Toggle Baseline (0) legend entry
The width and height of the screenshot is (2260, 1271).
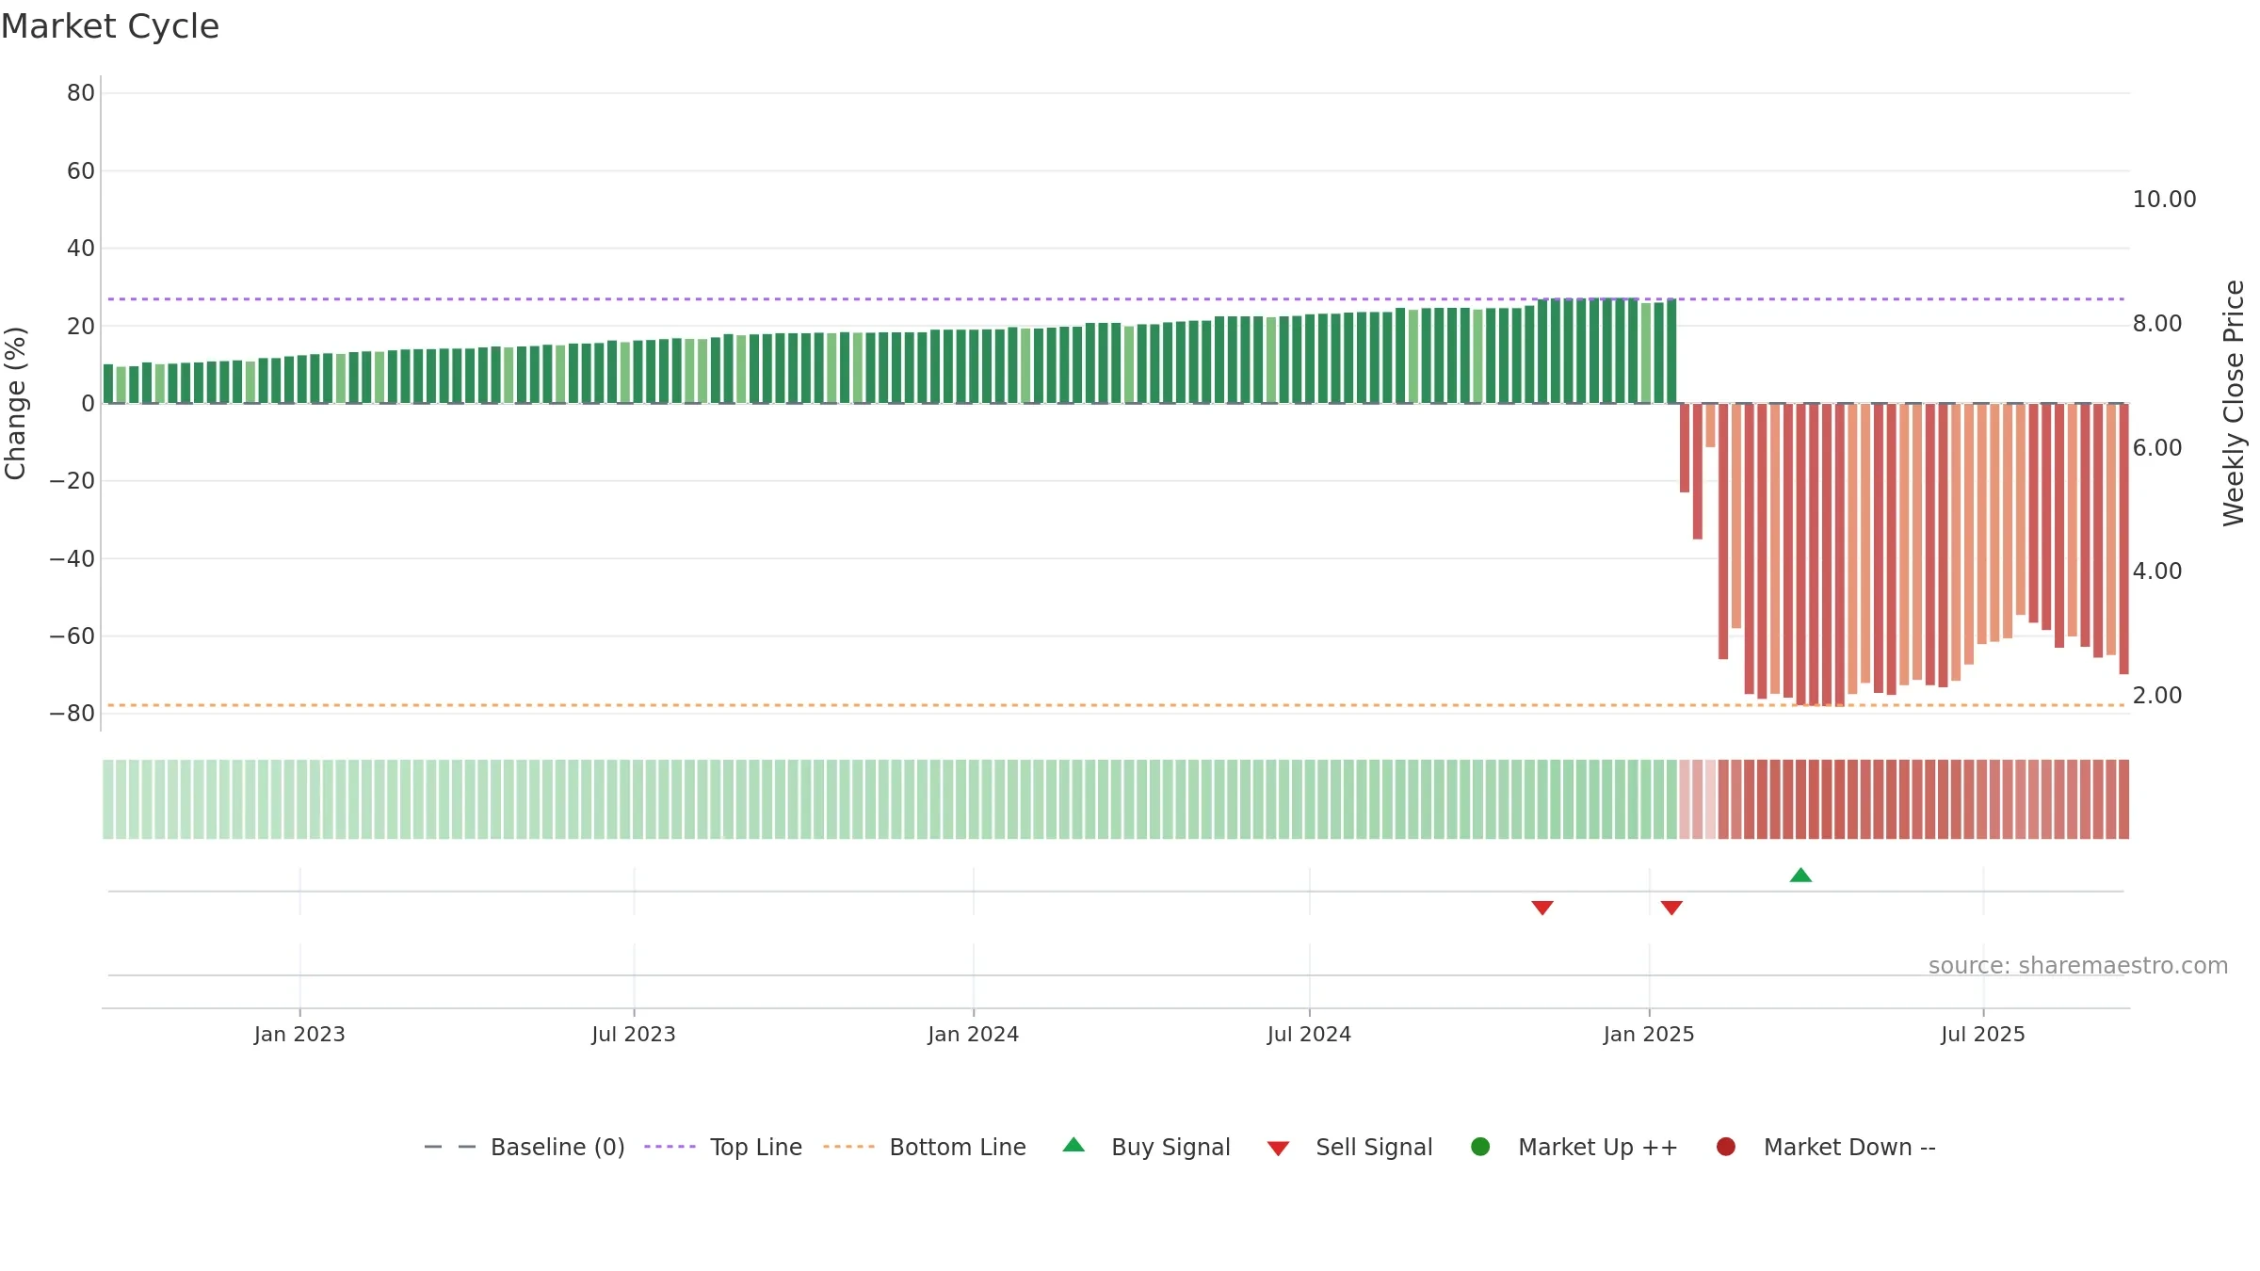525,1147
